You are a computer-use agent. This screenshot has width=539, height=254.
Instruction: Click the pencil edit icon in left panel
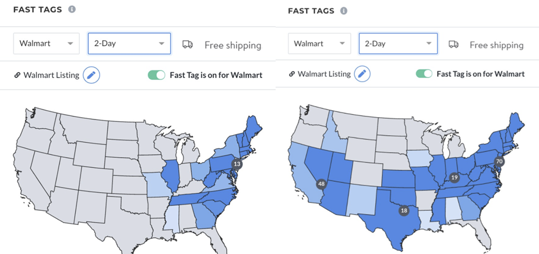point(91,75)
